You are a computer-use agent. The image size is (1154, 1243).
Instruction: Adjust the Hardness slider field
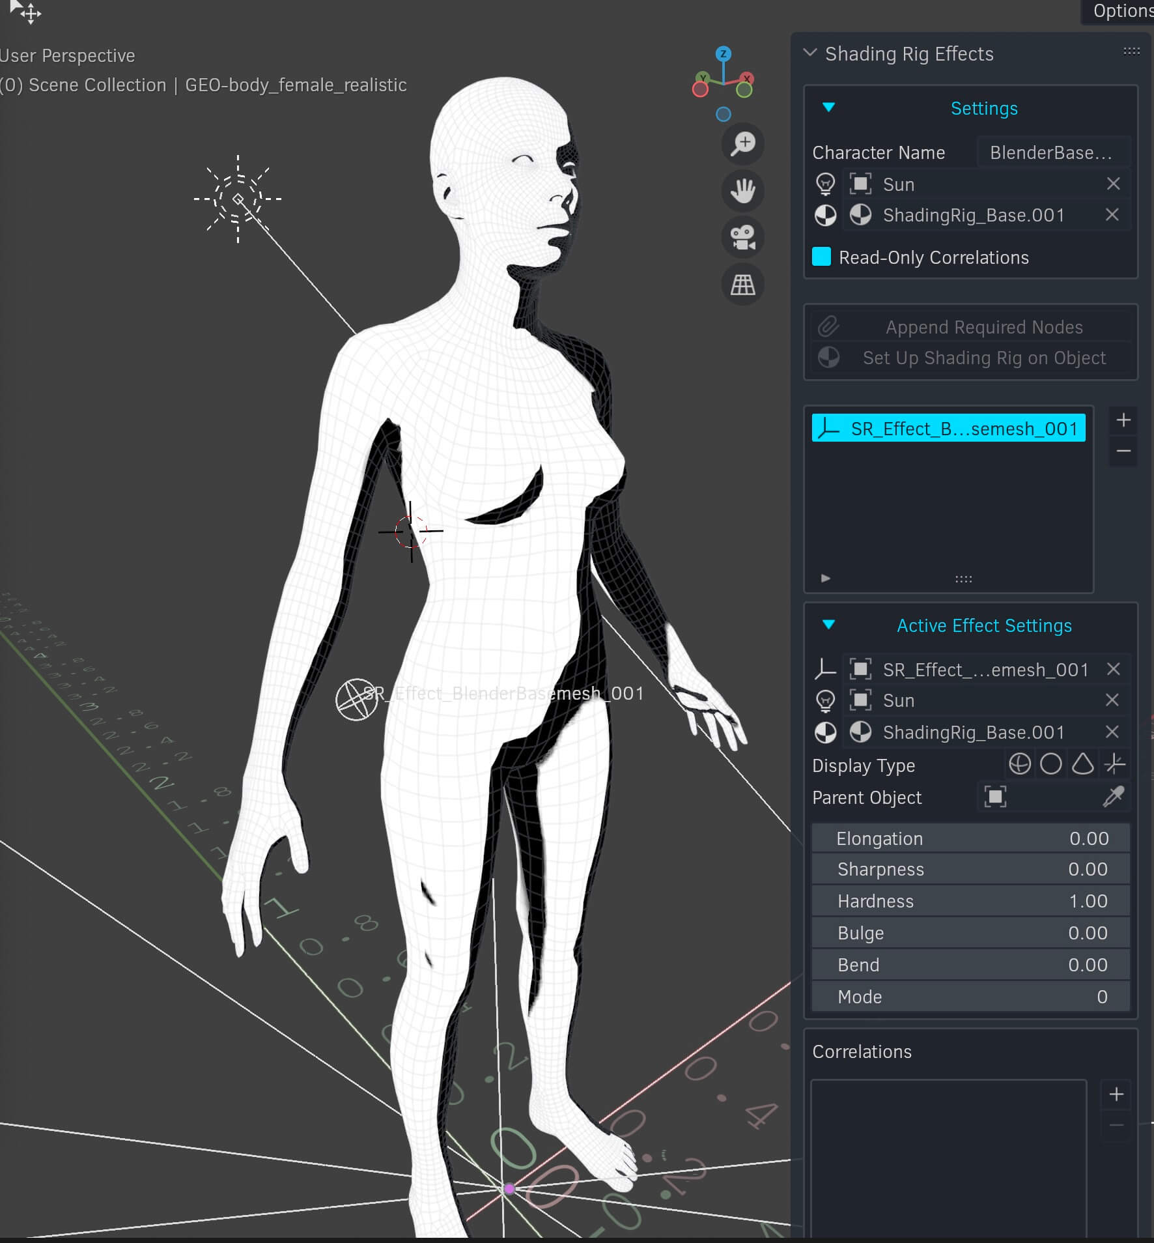coord(970,901)
